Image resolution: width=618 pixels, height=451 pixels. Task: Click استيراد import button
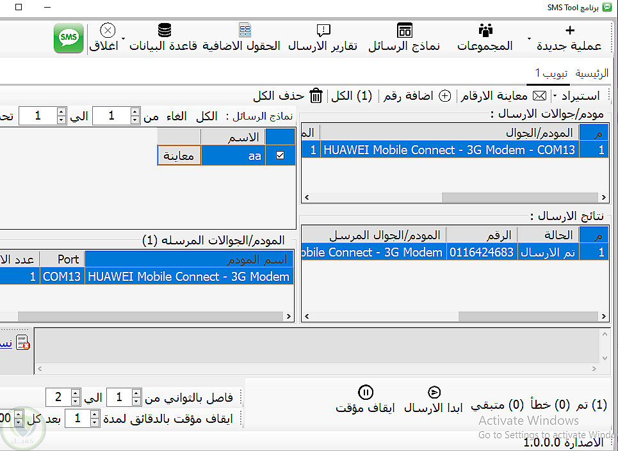(x=580, y=95)
